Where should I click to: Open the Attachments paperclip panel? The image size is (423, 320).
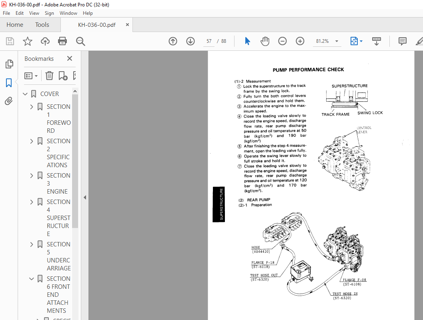[9, 101]
